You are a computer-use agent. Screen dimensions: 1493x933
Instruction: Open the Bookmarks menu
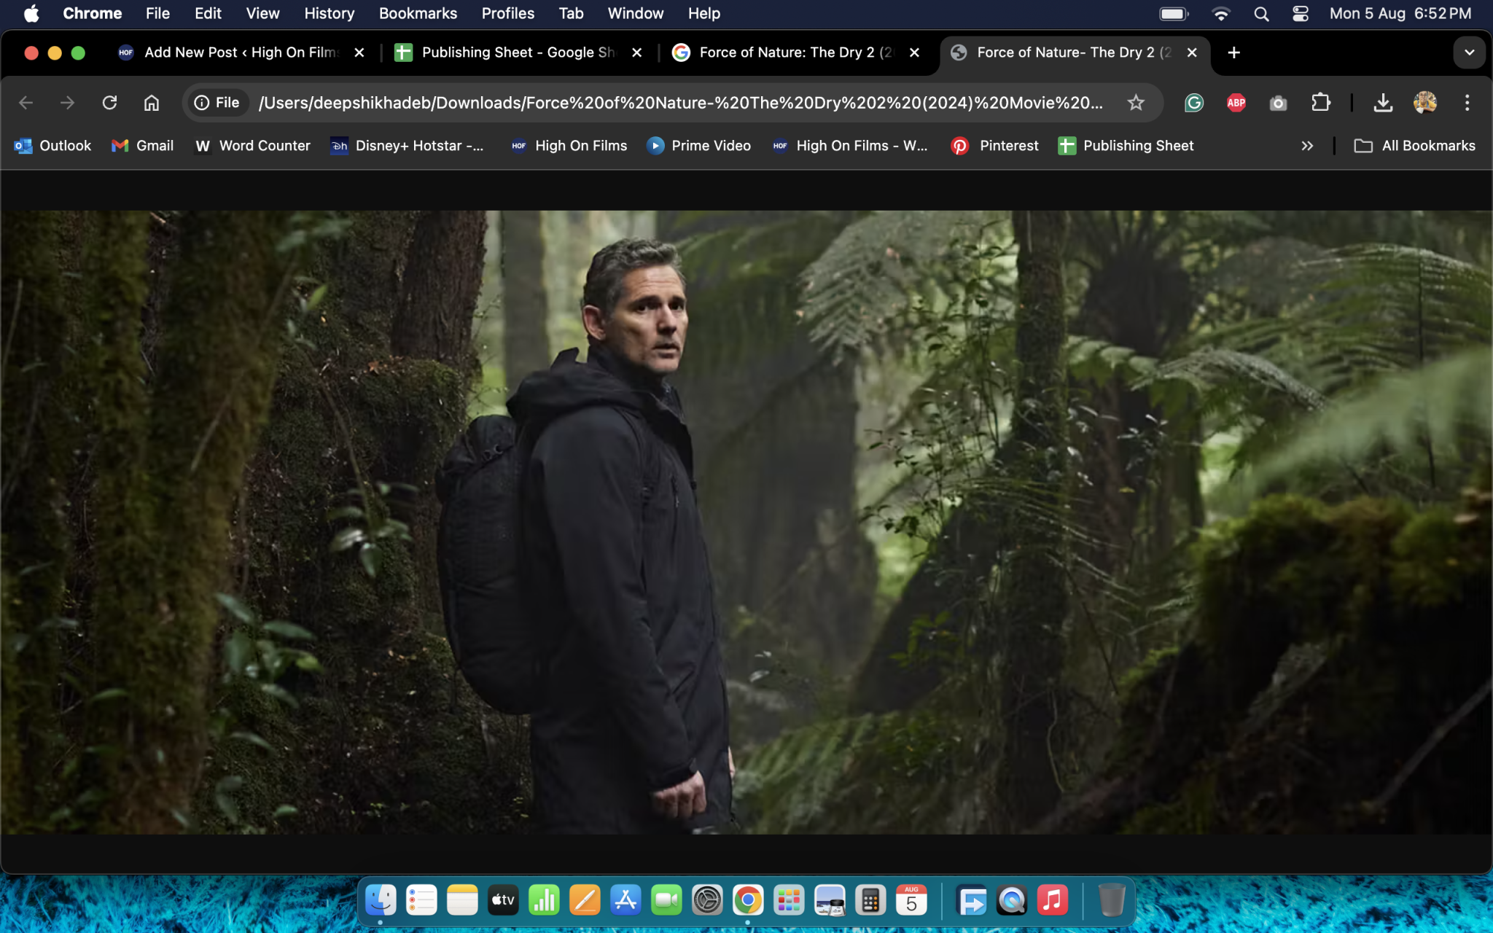tap(418, 13)
